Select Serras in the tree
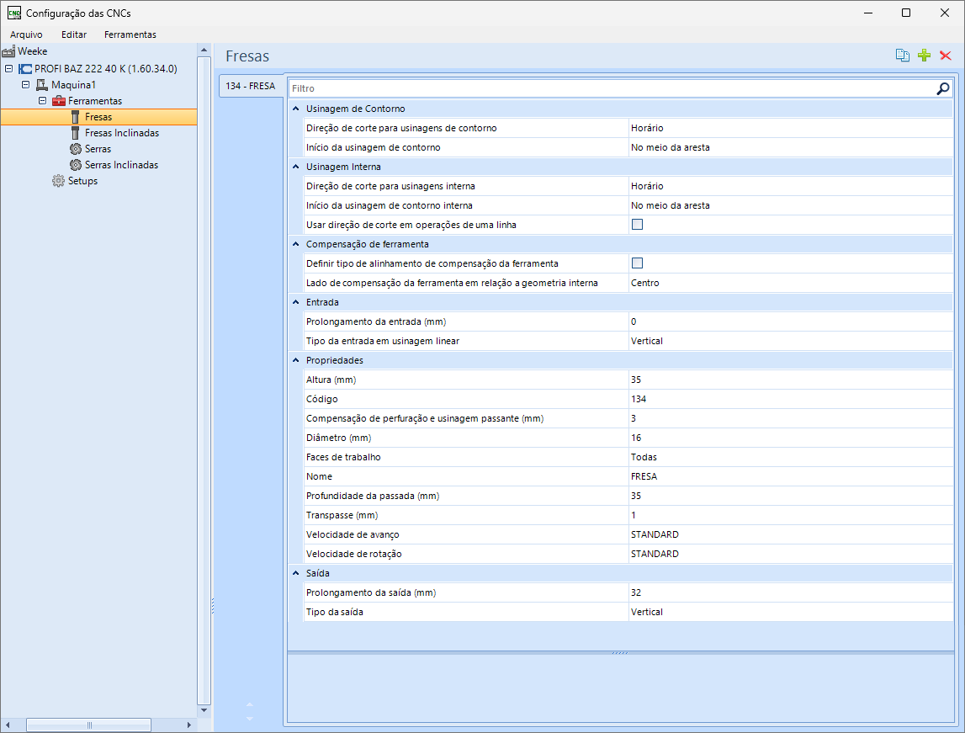 [x=98, y=149]
